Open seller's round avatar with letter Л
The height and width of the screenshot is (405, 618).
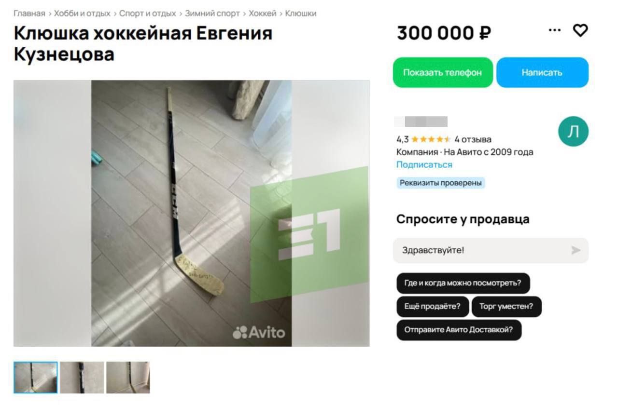coord(573,132)
